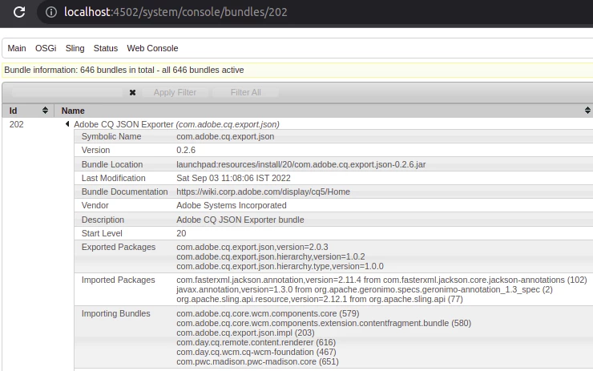The image size is (593, 371).
Task: Select start level value 20
Action: tap(181, 233)
